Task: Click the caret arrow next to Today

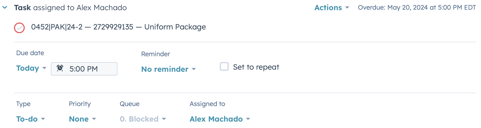Action: [44, 68]
